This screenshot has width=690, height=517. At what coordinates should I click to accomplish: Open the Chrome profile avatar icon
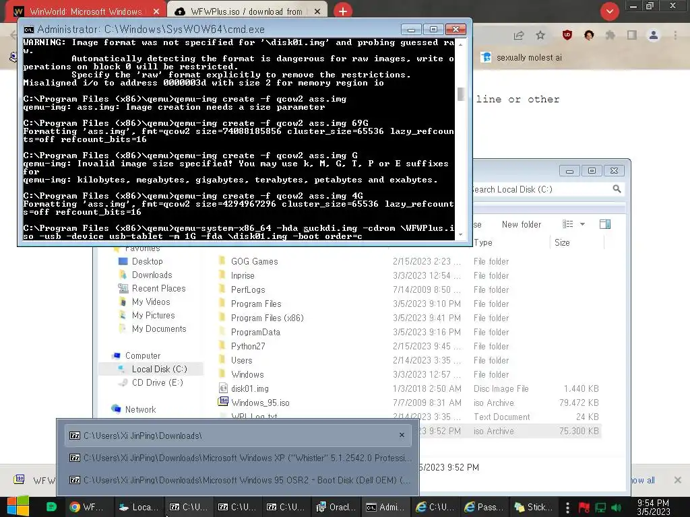tap(654, 35)
